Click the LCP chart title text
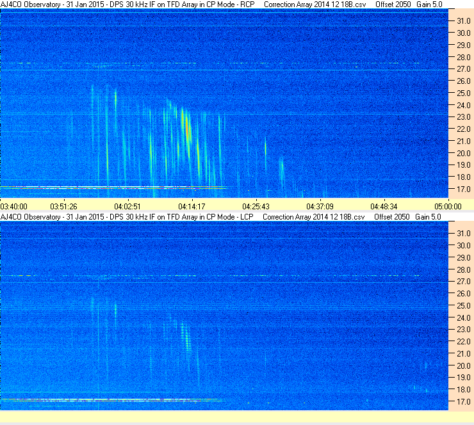The height and width of the screenshot is (425, 474). coord(127,217)
